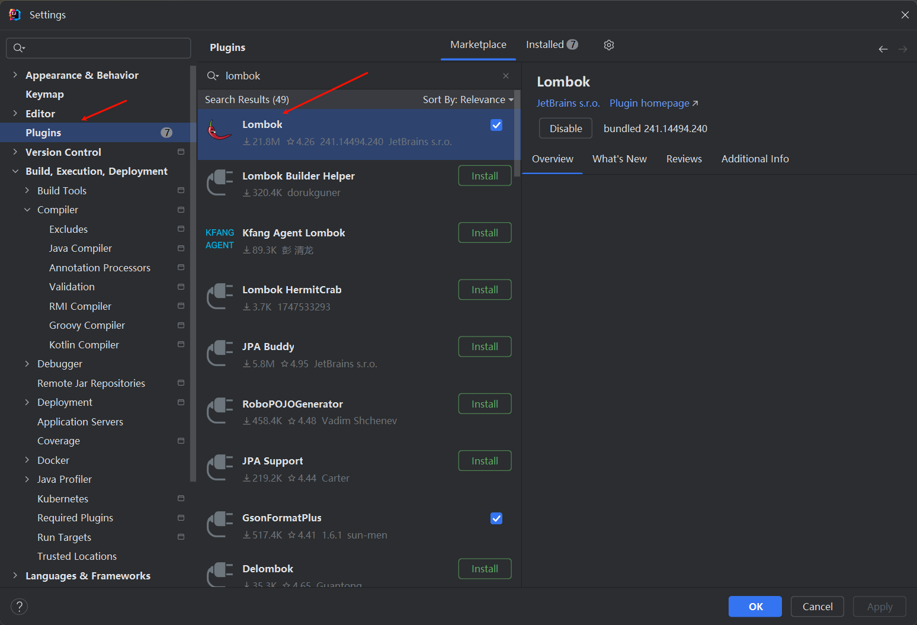Open the Reviews tab

click(x=684, y=159)
